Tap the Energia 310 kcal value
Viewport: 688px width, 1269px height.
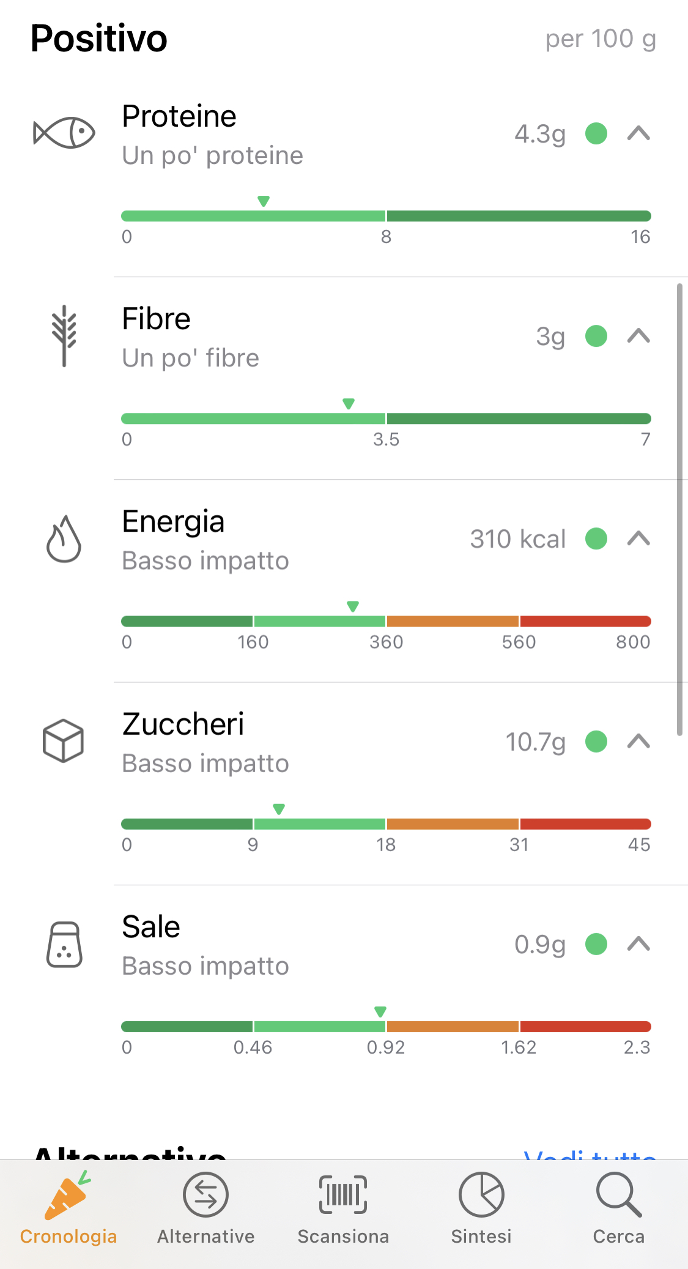(x=518, y=539)
